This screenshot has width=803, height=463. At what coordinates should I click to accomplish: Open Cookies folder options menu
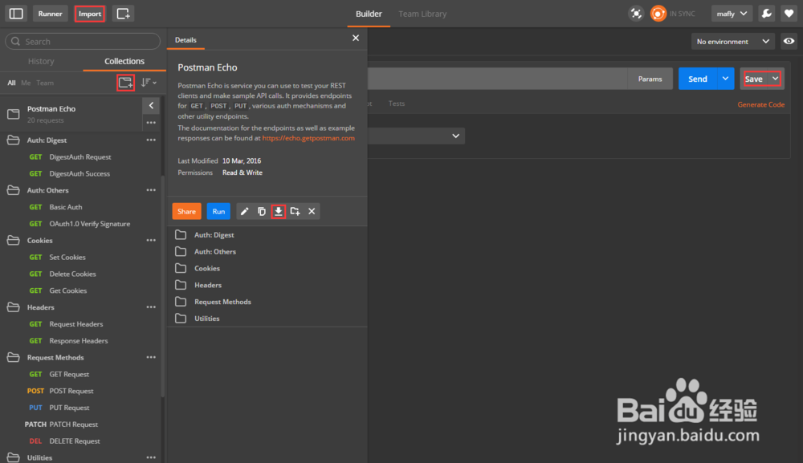[x=151, y=241]
